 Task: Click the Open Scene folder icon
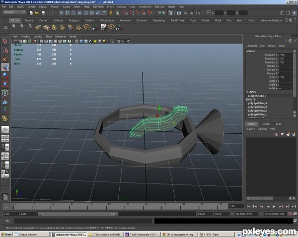pyautogui.click(x=37, y=13)
